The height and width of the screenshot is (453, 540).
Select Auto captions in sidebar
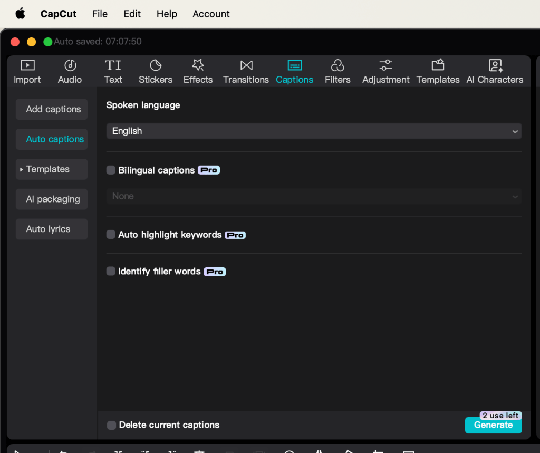[x=52, y=139]
